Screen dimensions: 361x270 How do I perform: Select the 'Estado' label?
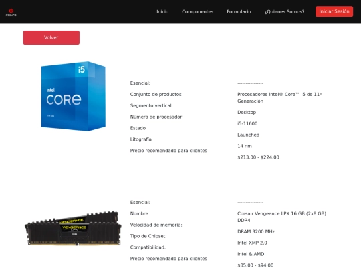coord(138,128)
